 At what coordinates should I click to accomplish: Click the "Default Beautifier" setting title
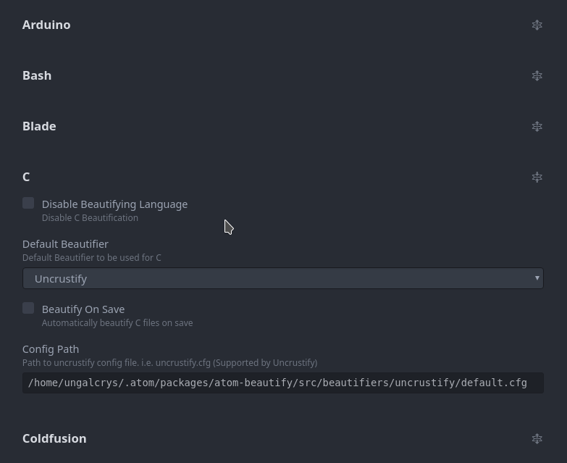tap(65, 244)
